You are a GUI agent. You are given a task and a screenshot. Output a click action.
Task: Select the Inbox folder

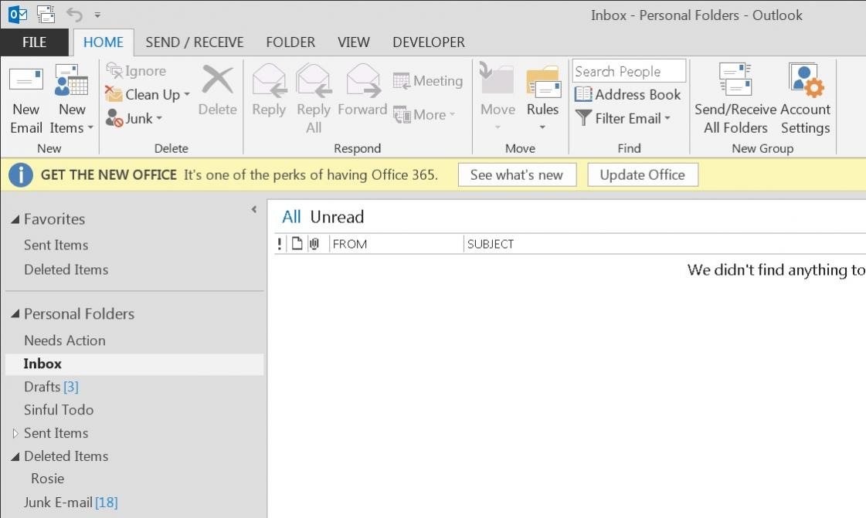134,364
